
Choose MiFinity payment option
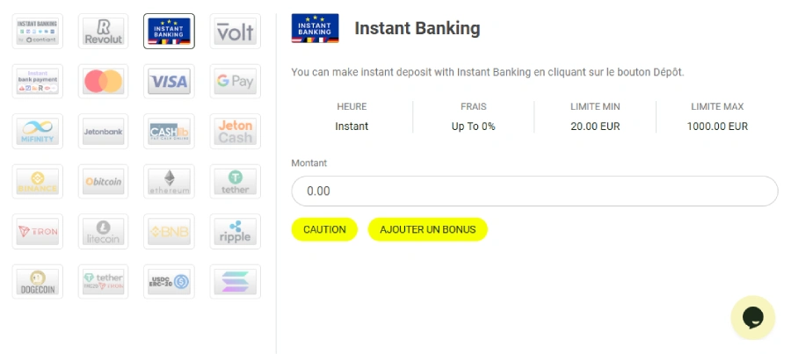[x=37, y=132]
